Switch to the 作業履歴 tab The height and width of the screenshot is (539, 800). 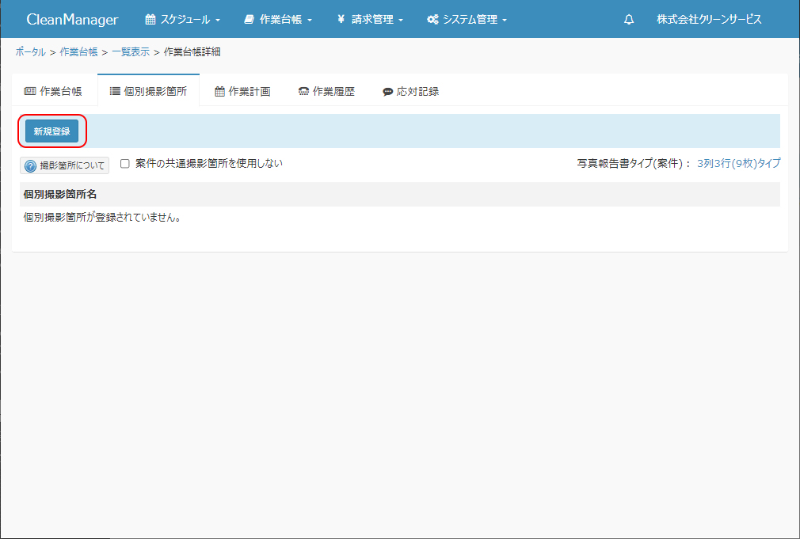tap(326, 92)
